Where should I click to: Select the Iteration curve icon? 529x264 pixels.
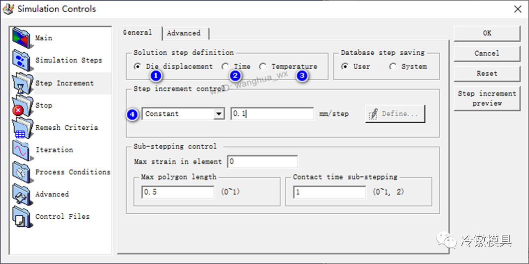click(22, 150)
